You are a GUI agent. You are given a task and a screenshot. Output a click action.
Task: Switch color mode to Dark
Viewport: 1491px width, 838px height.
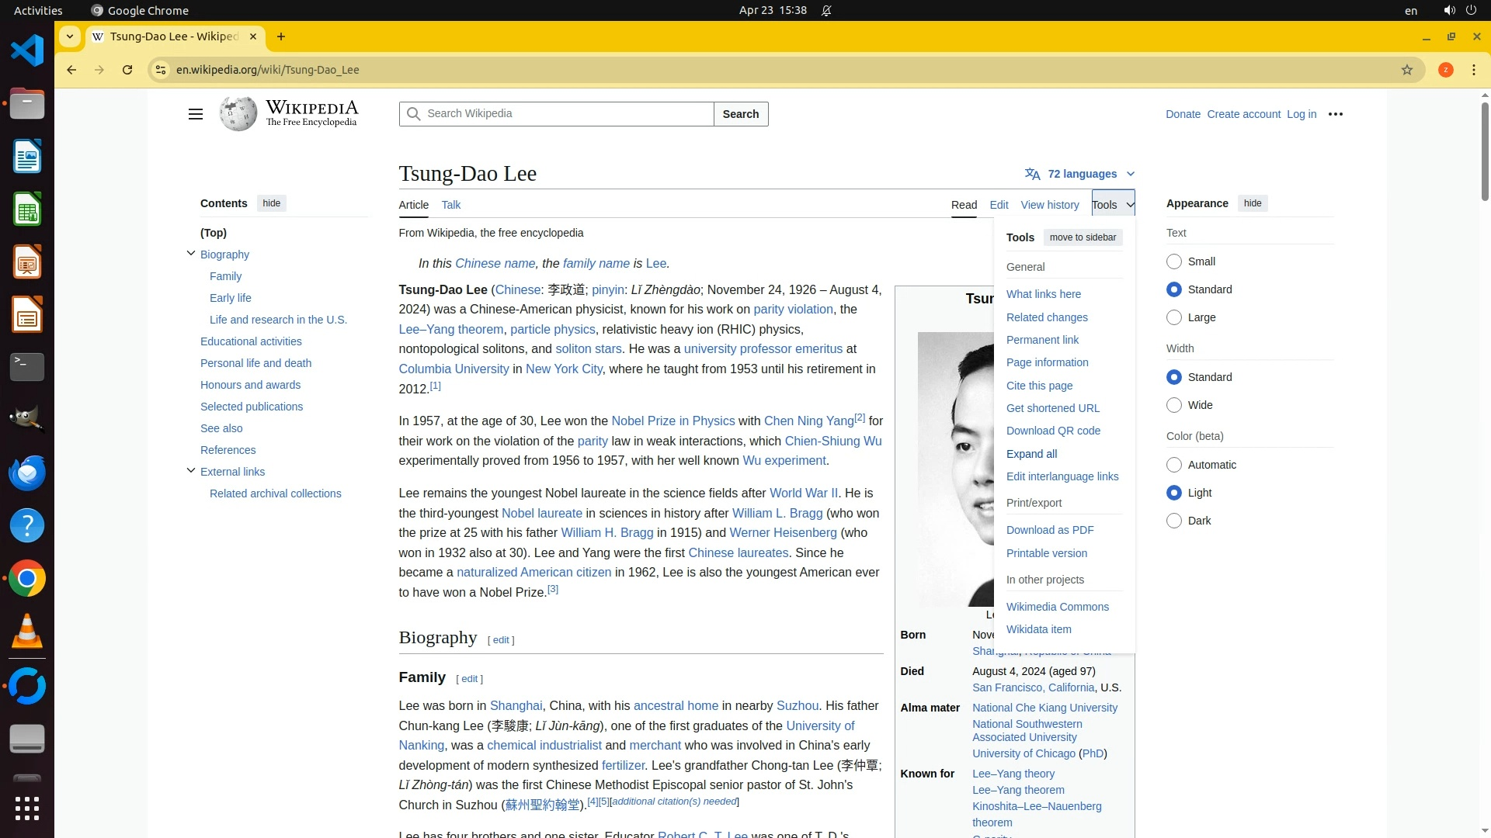tap(1173, 521)
